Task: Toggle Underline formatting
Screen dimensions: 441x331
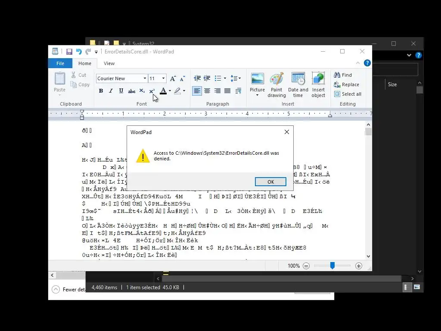Action: click(121, 91)
